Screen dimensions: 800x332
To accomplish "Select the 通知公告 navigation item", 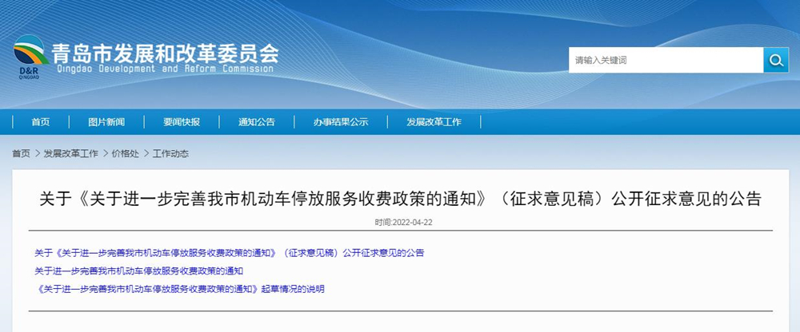I will pos(256,122).
